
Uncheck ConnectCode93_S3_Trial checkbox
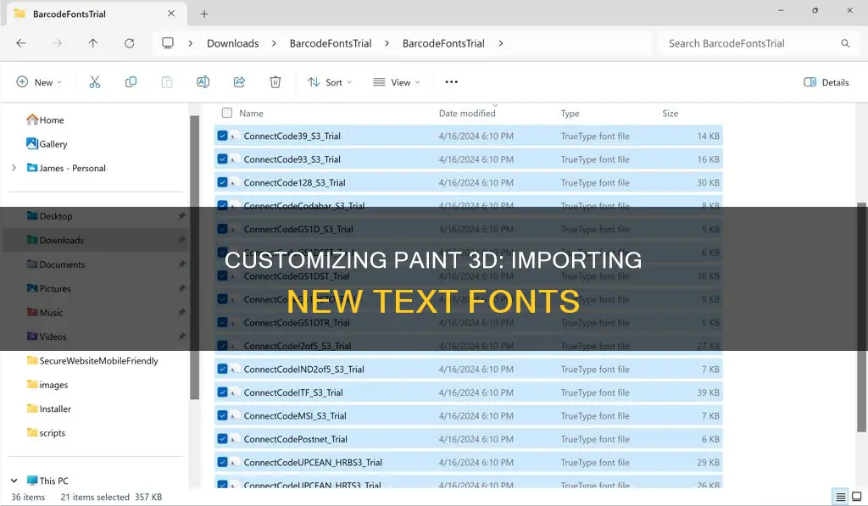pyautogui.click(x=223, y=158)
